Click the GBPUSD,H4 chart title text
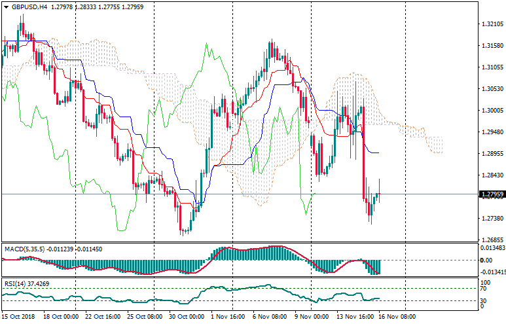The width and height of the screenshot is (506, 324). (29, 7)
